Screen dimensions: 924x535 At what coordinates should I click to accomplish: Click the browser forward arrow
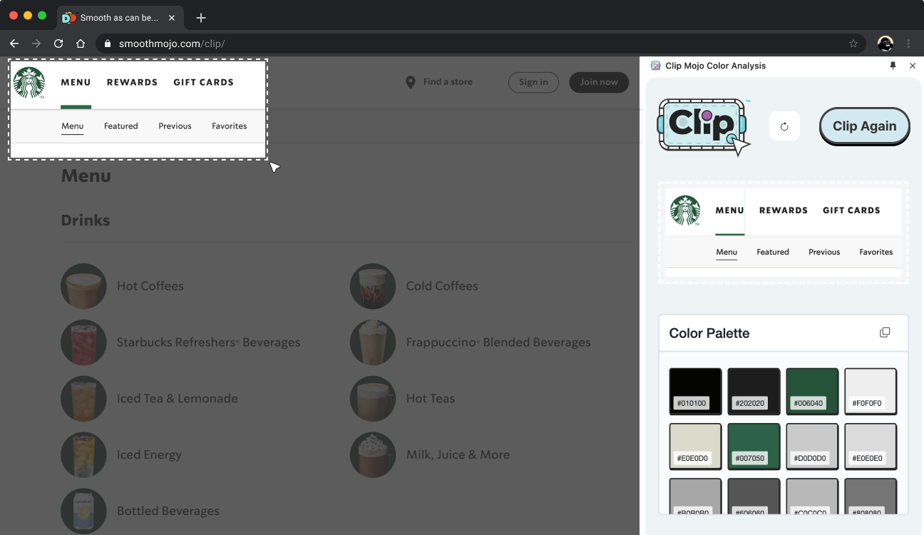tap(36, 44)
